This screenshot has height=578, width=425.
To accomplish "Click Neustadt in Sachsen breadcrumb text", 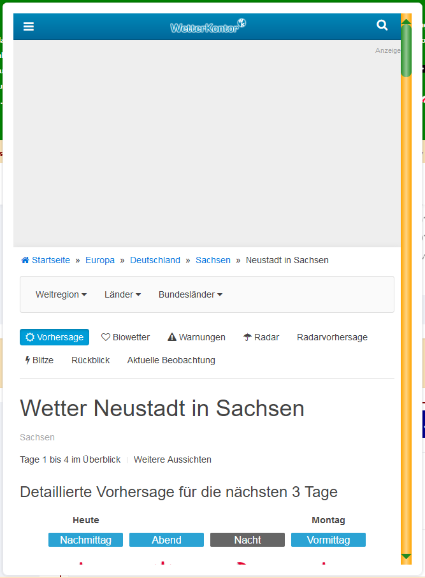I will 287,260.
